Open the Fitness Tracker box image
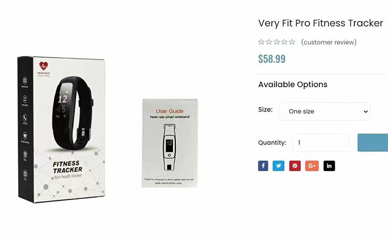The width and height of the screenshot is (388, 237). pos(62,130)
